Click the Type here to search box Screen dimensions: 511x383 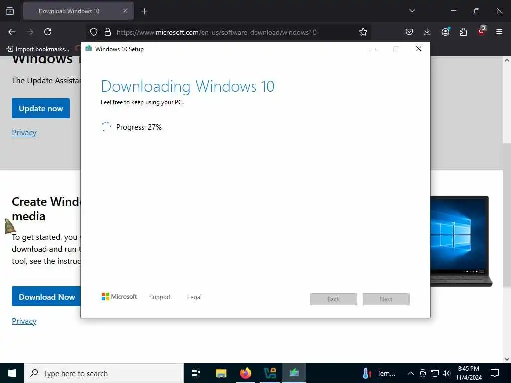click(104, 373)
